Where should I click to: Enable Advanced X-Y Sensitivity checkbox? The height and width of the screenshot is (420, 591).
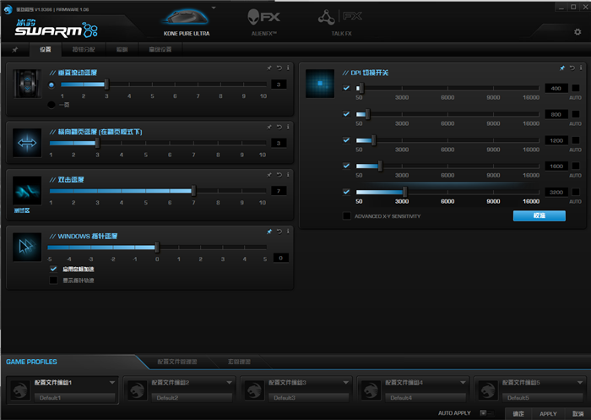(347, 215)
